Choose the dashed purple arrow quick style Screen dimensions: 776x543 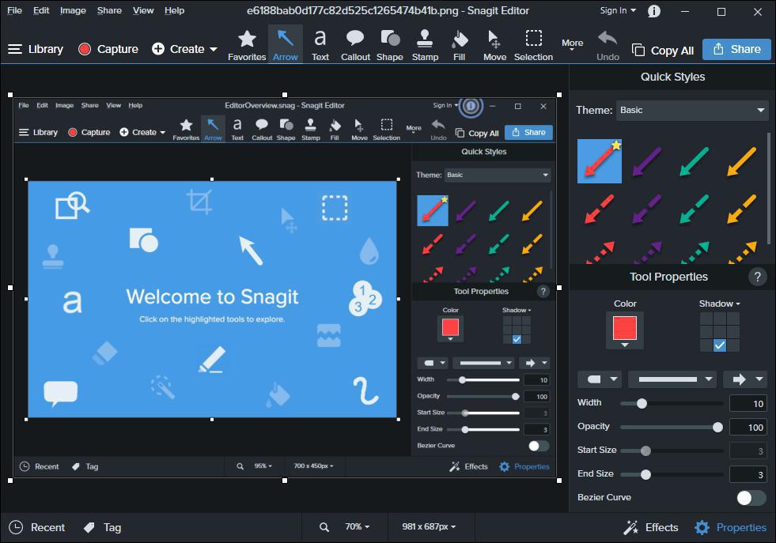(x=647, y=209)
